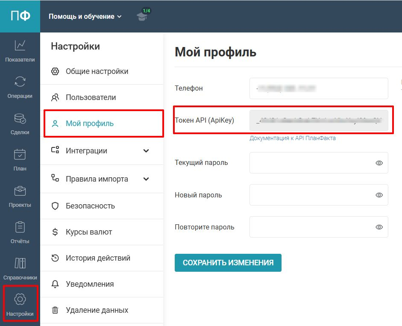Open the Операции sync icon
This screenshot has width=402, height=326.
[x=20, y=82]
